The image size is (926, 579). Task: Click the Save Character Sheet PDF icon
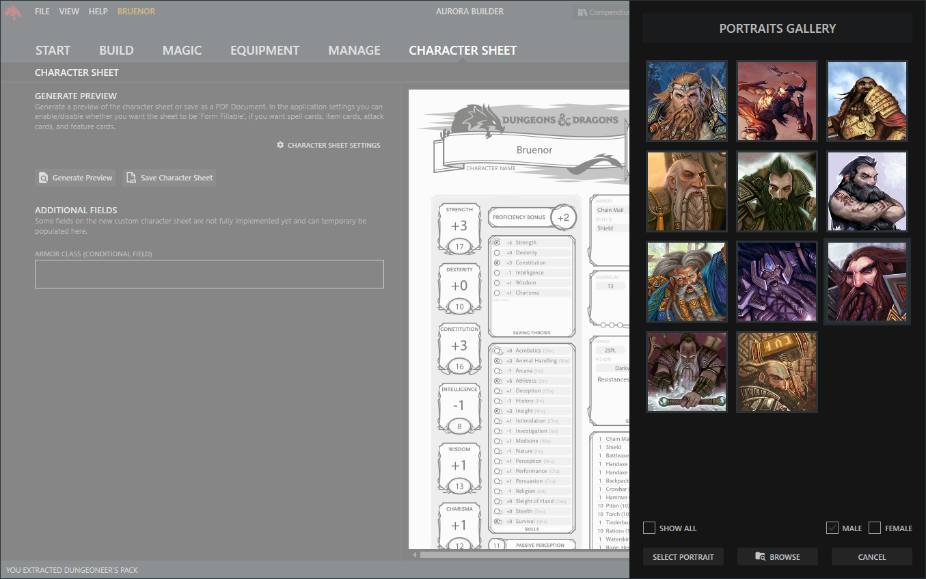pos(131,178)
